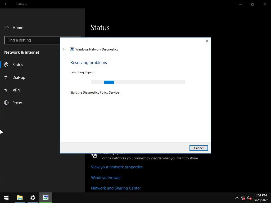This screenshot has height=203, width=271.
Task: Click the sharing description text
Action: point(150,158)
